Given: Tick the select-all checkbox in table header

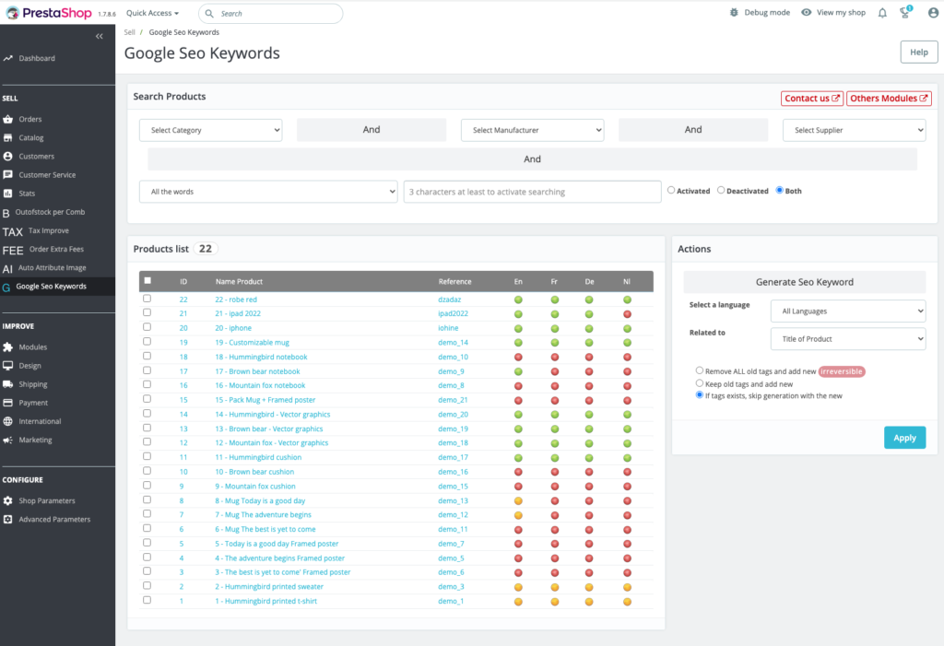Looking at the screenshot, I should [147, 280].
